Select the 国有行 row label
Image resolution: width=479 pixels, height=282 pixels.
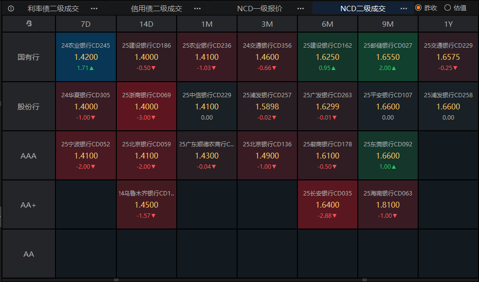point(29,57)
